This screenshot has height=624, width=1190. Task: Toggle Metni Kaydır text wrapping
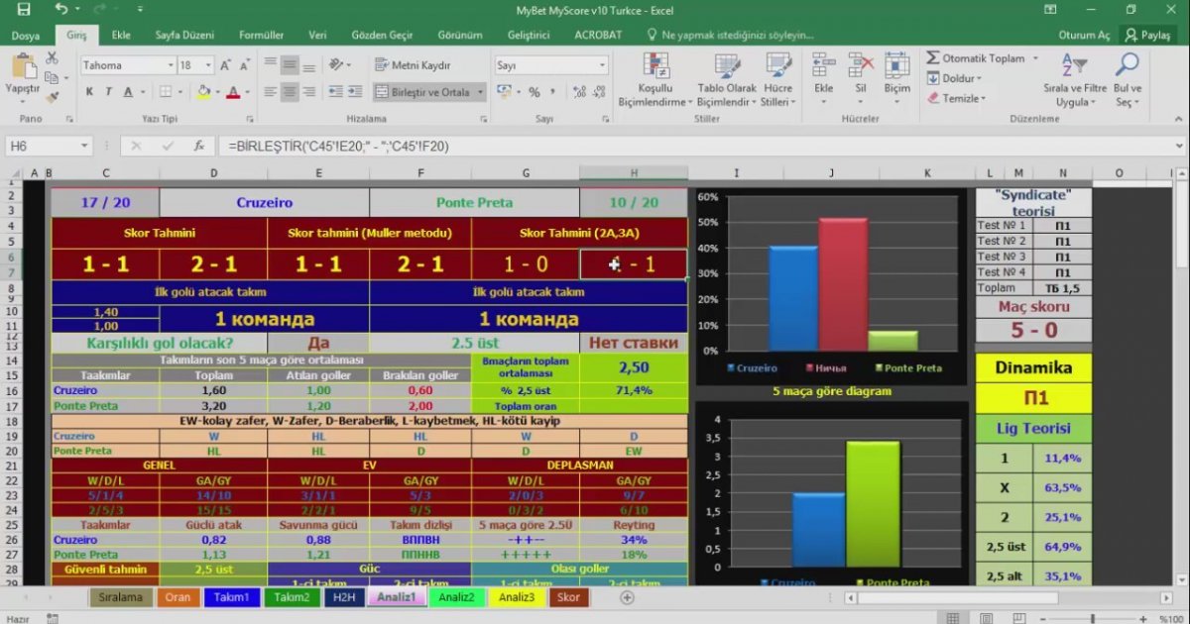pyautogui.click(x=414, y=65)
